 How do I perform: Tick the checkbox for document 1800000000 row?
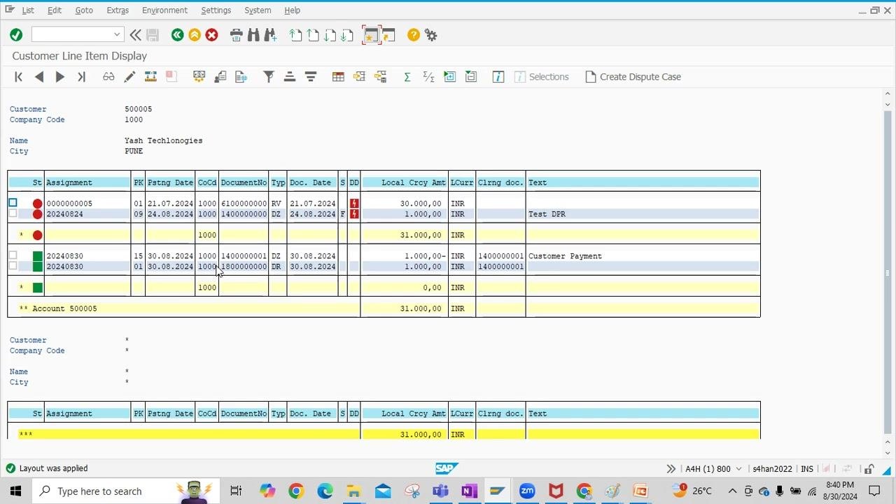pos(13,266)
